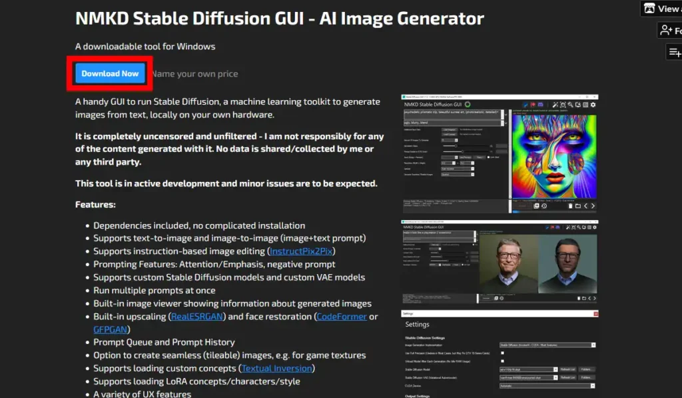Click "Supports loading LoRA concepts/characters/style" item
This screenshot has width=682, height=398.
[x=196, y=381]
